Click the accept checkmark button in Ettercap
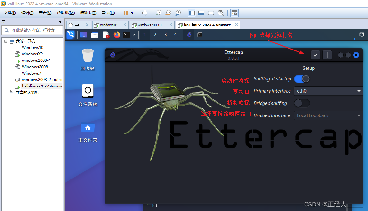The image size is (368, 211). click(x=316, y=55)
